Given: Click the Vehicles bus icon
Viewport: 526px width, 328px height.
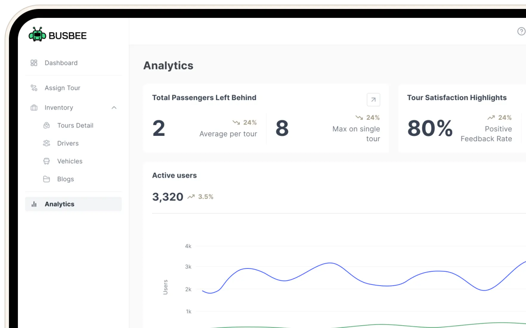Looking at the screenshot, I should pyautogui.click(x=47, y=161).
